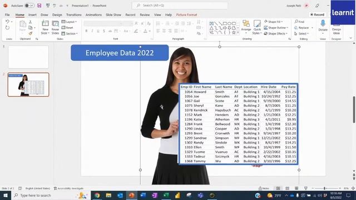Start Slide Show from status bar

pos(306,188)
